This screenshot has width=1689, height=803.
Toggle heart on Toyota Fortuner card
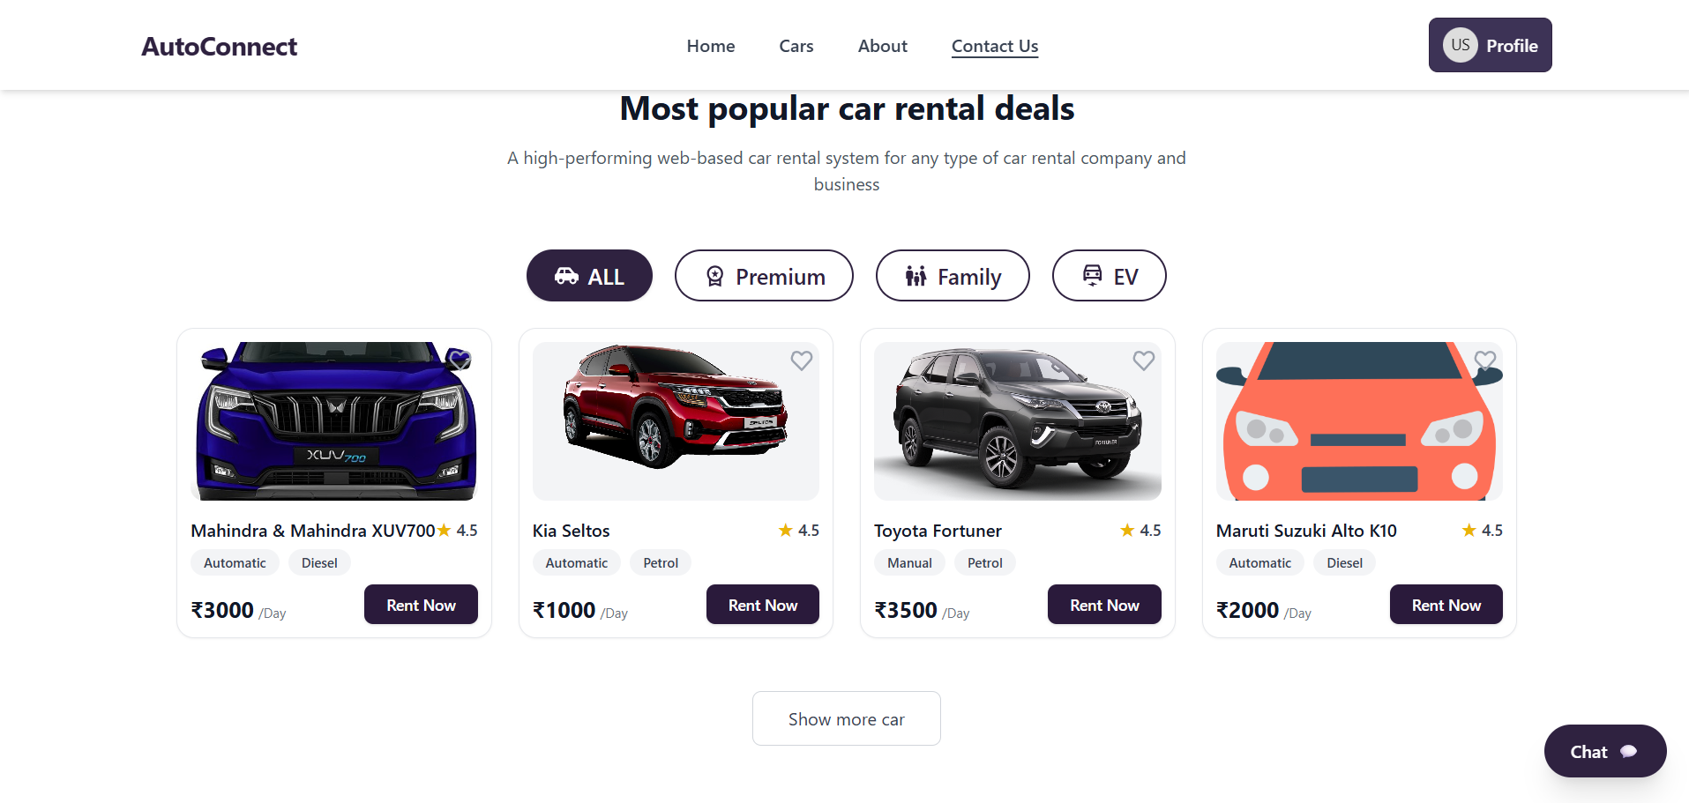tap(1143, 361)
